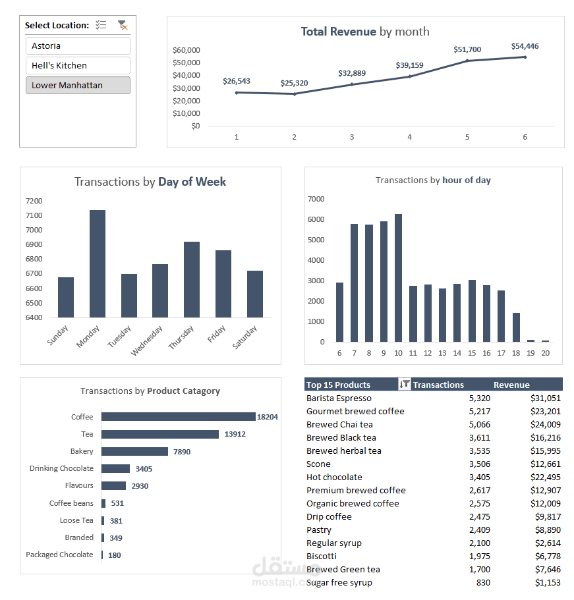Select the Lower Manhattan location
The height and width of the screenshot is (600, 574).
[x=78, y=86]
